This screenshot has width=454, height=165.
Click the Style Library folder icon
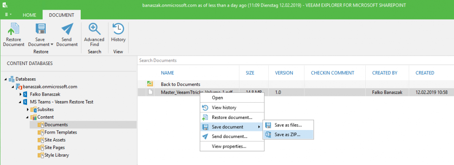(x=40, y=155)
